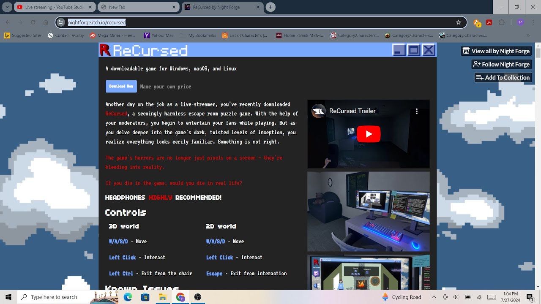Click View all by Night Forge

[x=496, y=51]
